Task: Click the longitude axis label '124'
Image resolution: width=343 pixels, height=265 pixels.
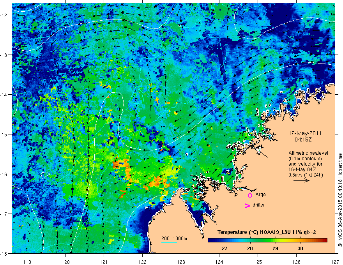Action: click(x=219, y=262)
